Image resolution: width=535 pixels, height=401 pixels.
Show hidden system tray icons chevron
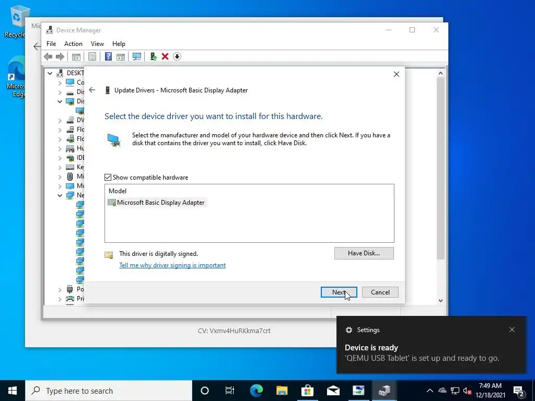[430, 391]
